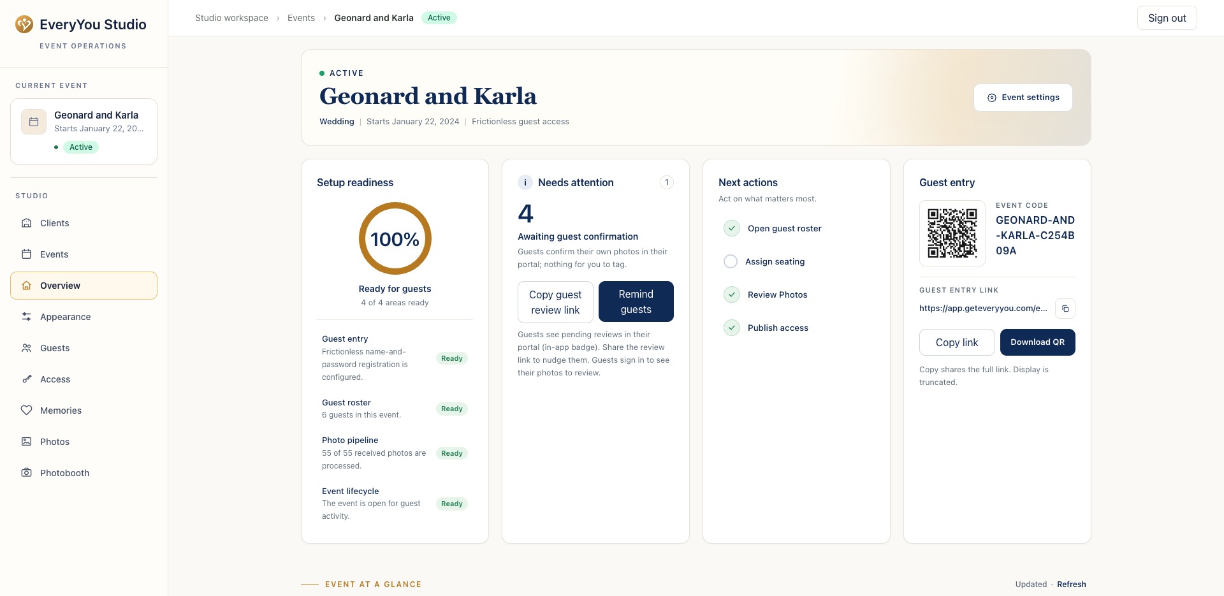Image resolution: width=1224 pixels, height=596 pixels.
Task: Click Copy guest review link button
Action: pyautogui.click(x=555, y=302)
